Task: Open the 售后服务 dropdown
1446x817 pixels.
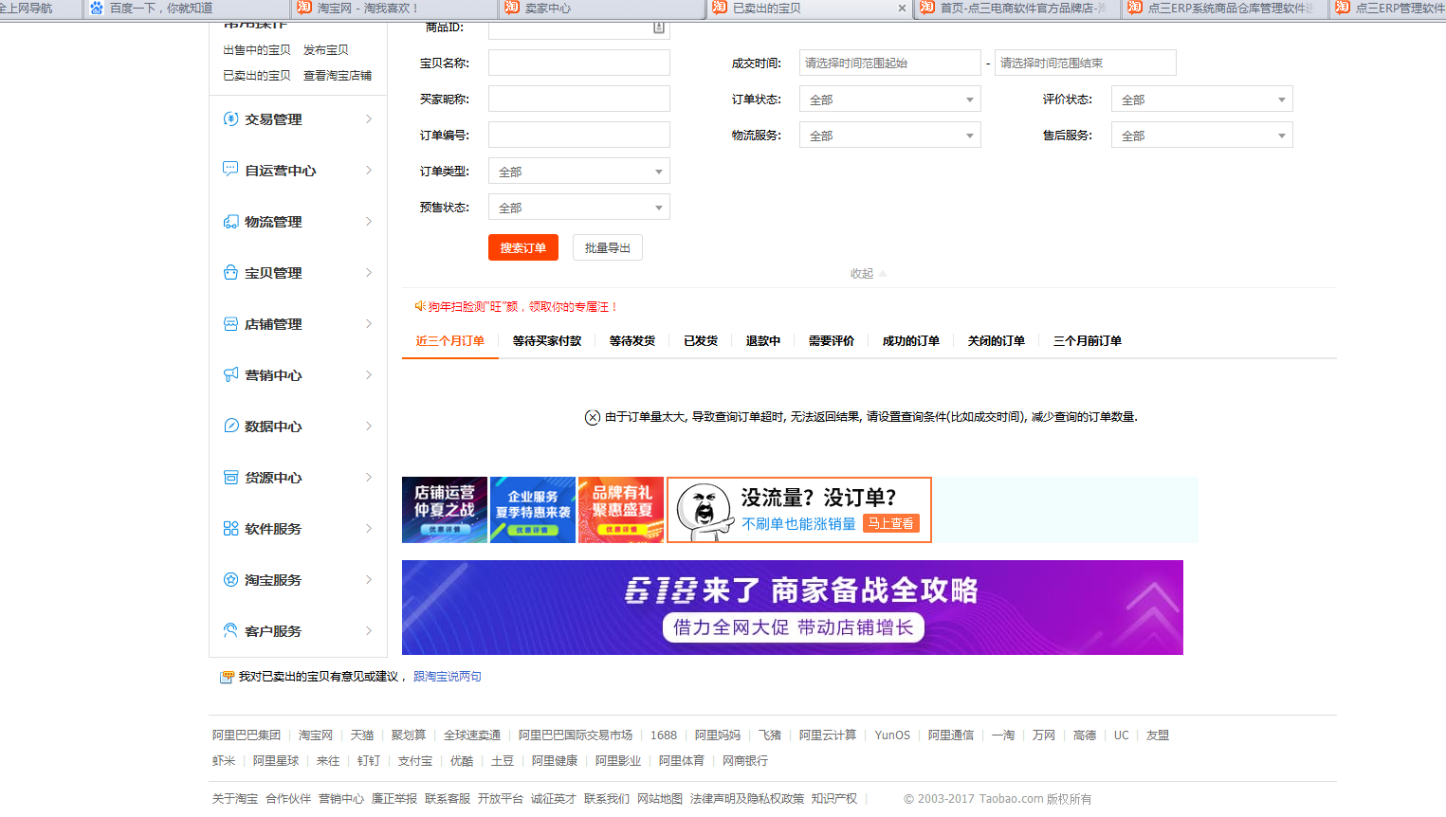Action: click(x=1202, y=136)
